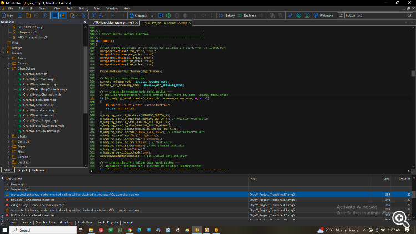Viewport: 416px width, 234px height.
Task: Expand the Controls folder
Action: click(8, 141)
